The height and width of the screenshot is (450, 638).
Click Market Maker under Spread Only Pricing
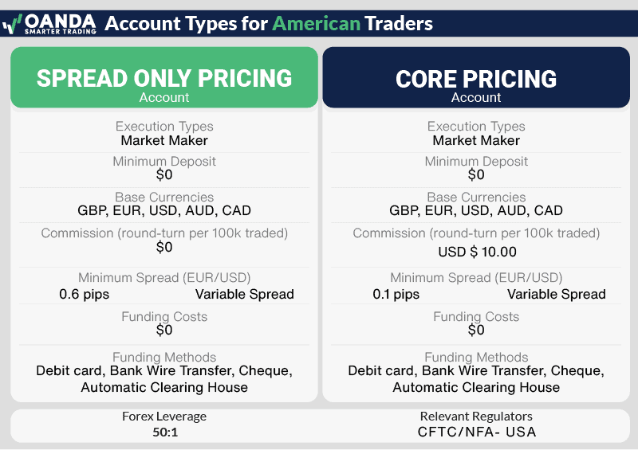coord(164,140)
